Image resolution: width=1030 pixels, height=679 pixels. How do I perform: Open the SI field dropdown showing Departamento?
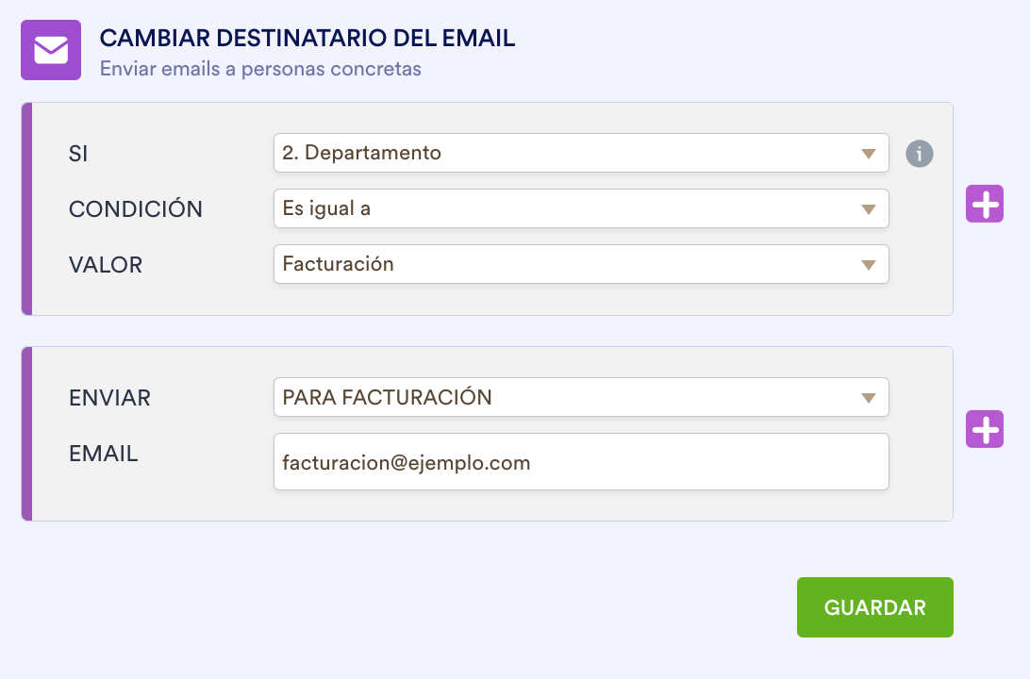580,153
